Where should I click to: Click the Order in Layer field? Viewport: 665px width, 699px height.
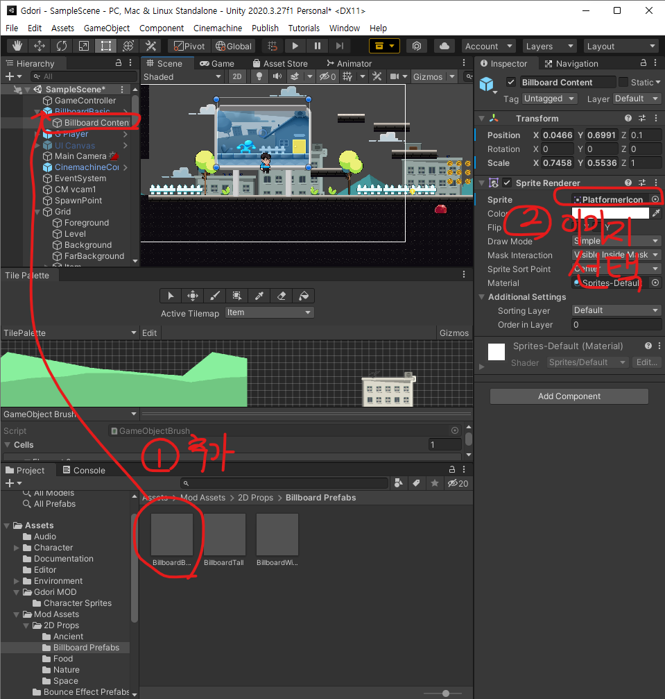(x=616, y=325)
